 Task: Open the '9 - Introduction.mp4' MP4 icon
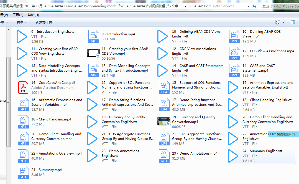94,36
